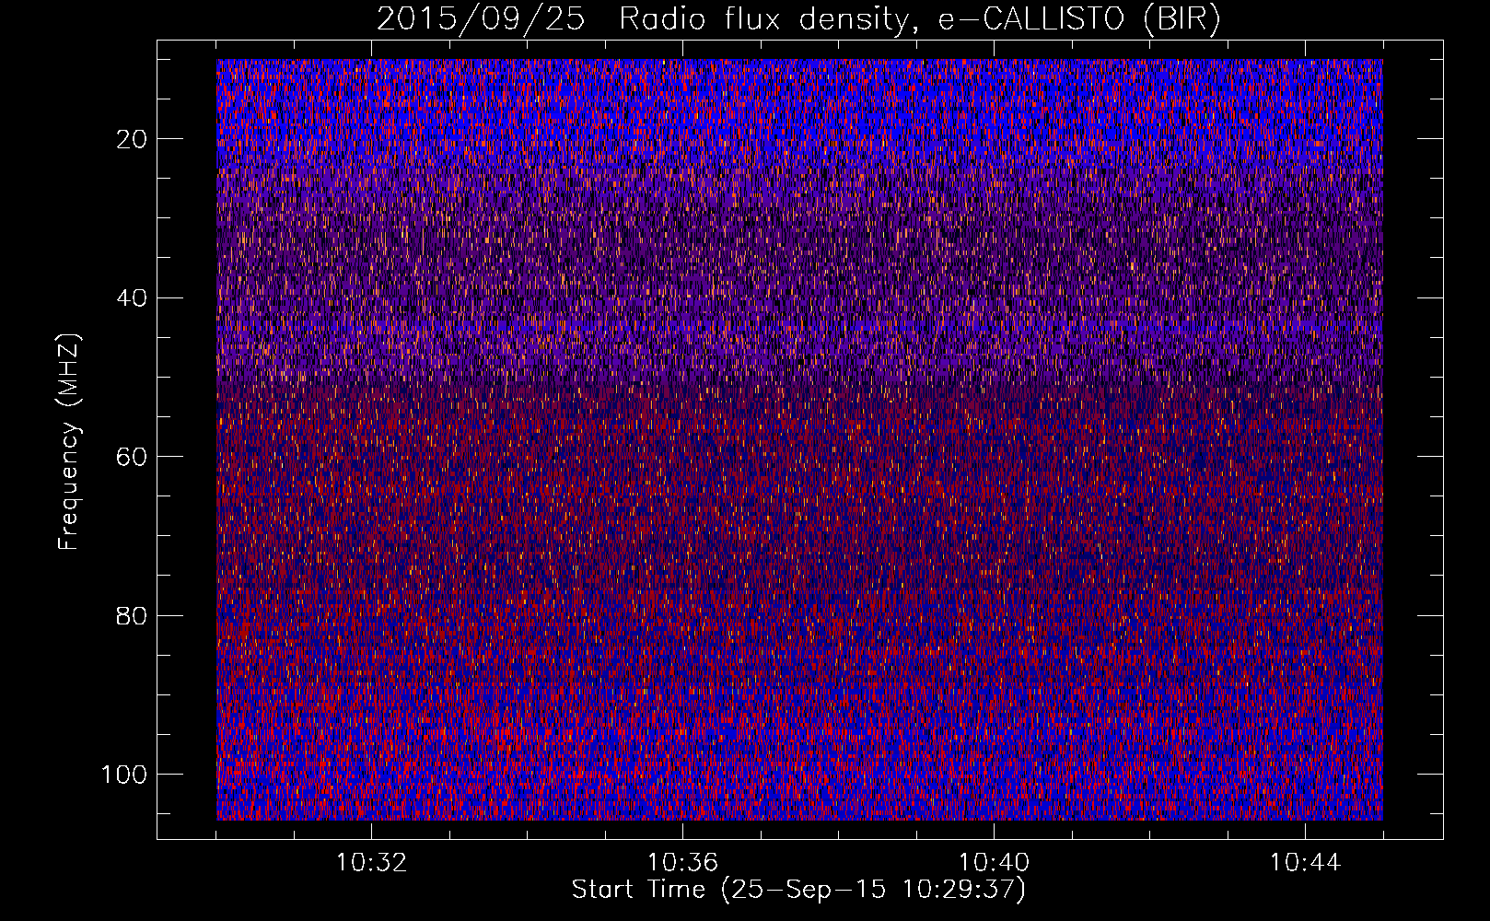The height and width of the screenshot is (921, 1490).
Task: Click the 10:32 time tick label
Action: pyautogui.click(x=371, y=863)
